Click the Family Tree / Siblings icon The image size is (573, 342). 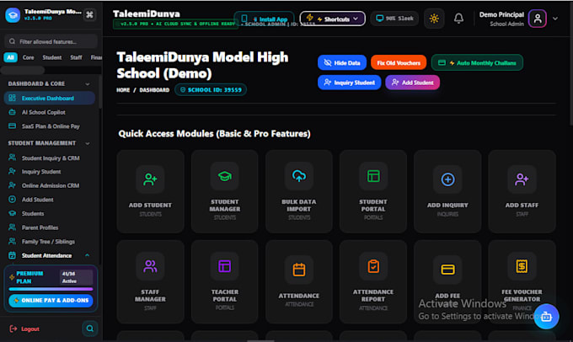(12, 242)
